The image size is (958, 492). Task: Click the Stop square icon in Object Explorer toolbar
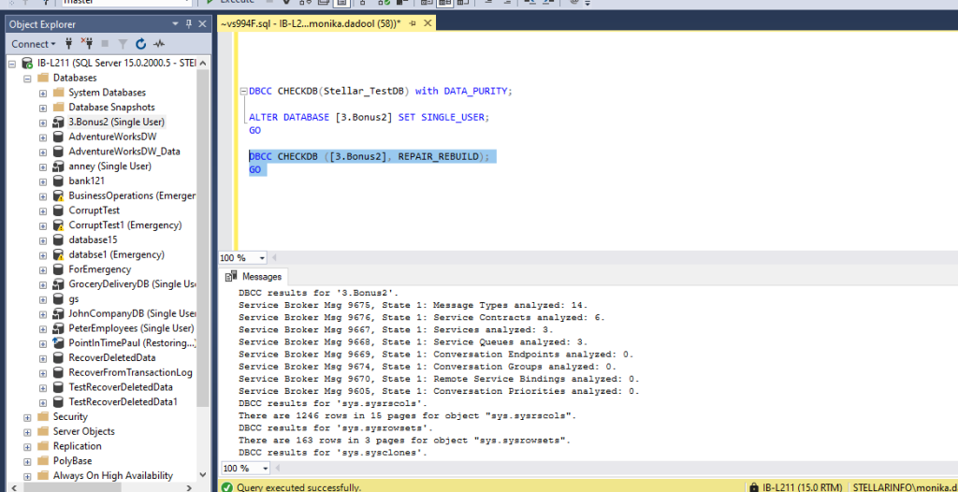pyautogui.click(x=105, y=44)
